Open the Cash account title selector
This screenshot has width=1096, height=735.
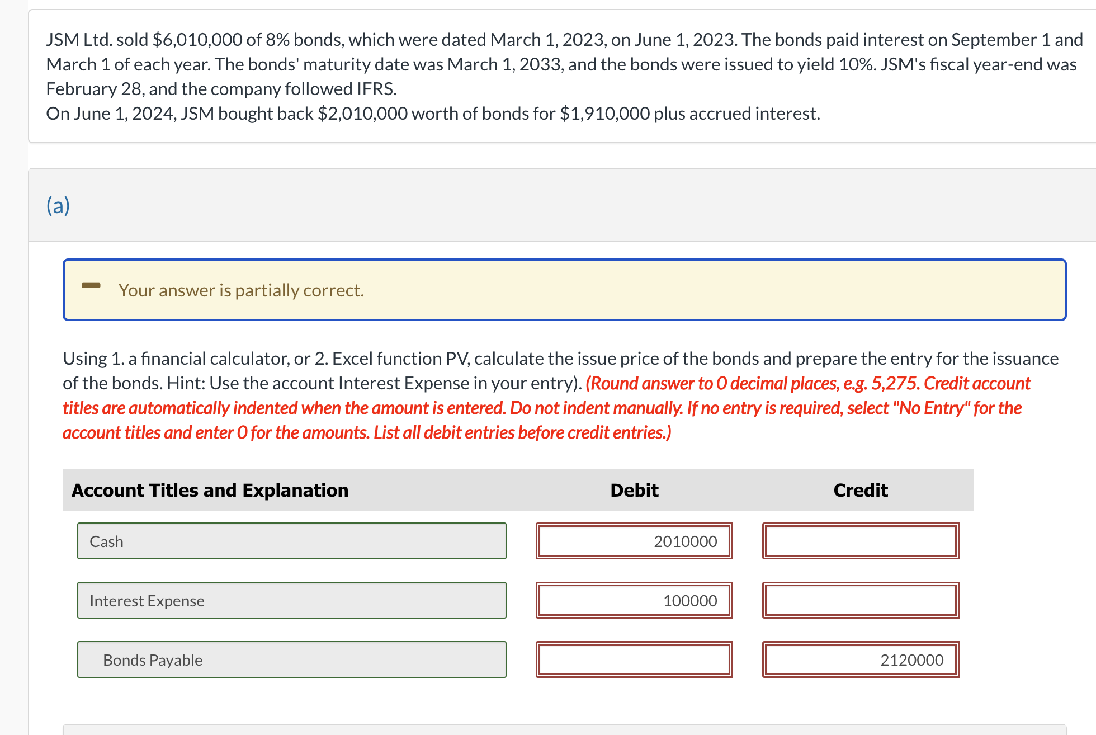(291, 541)
